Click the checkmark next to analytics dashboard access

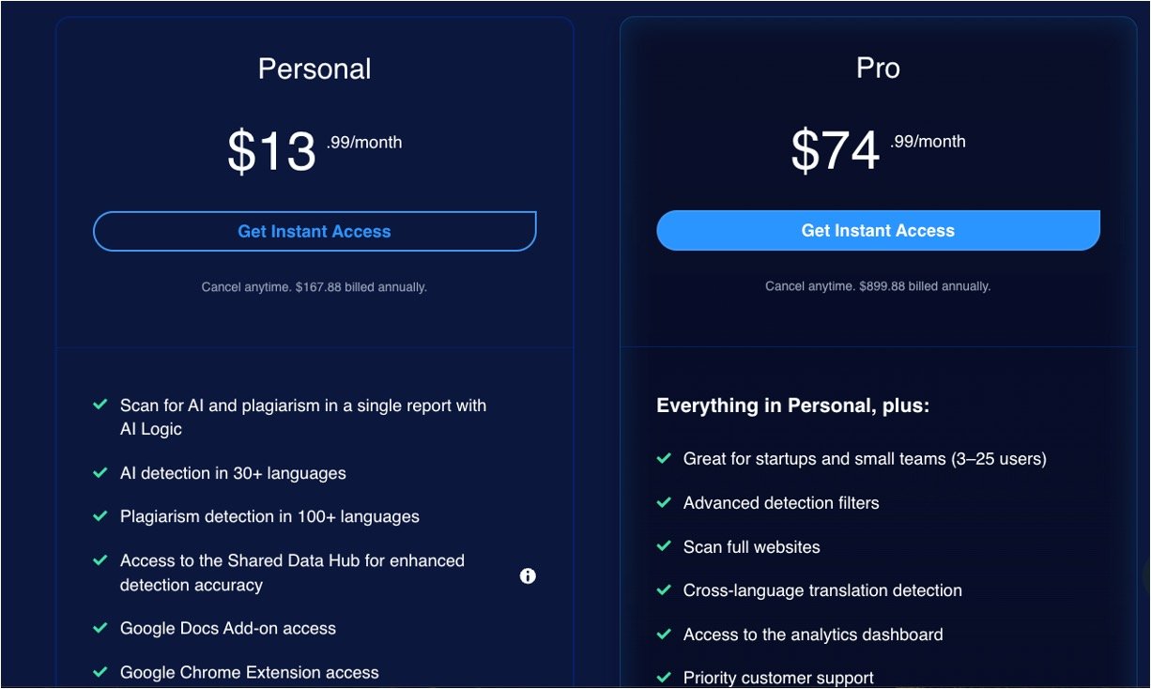(x=664, y=634)
